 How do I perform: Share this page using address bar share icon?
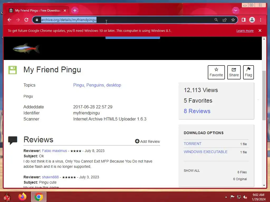[225, 20]
